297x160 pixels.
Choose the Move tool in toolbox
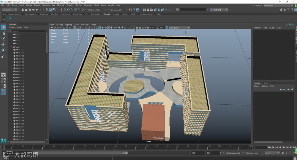click(3, 44)
